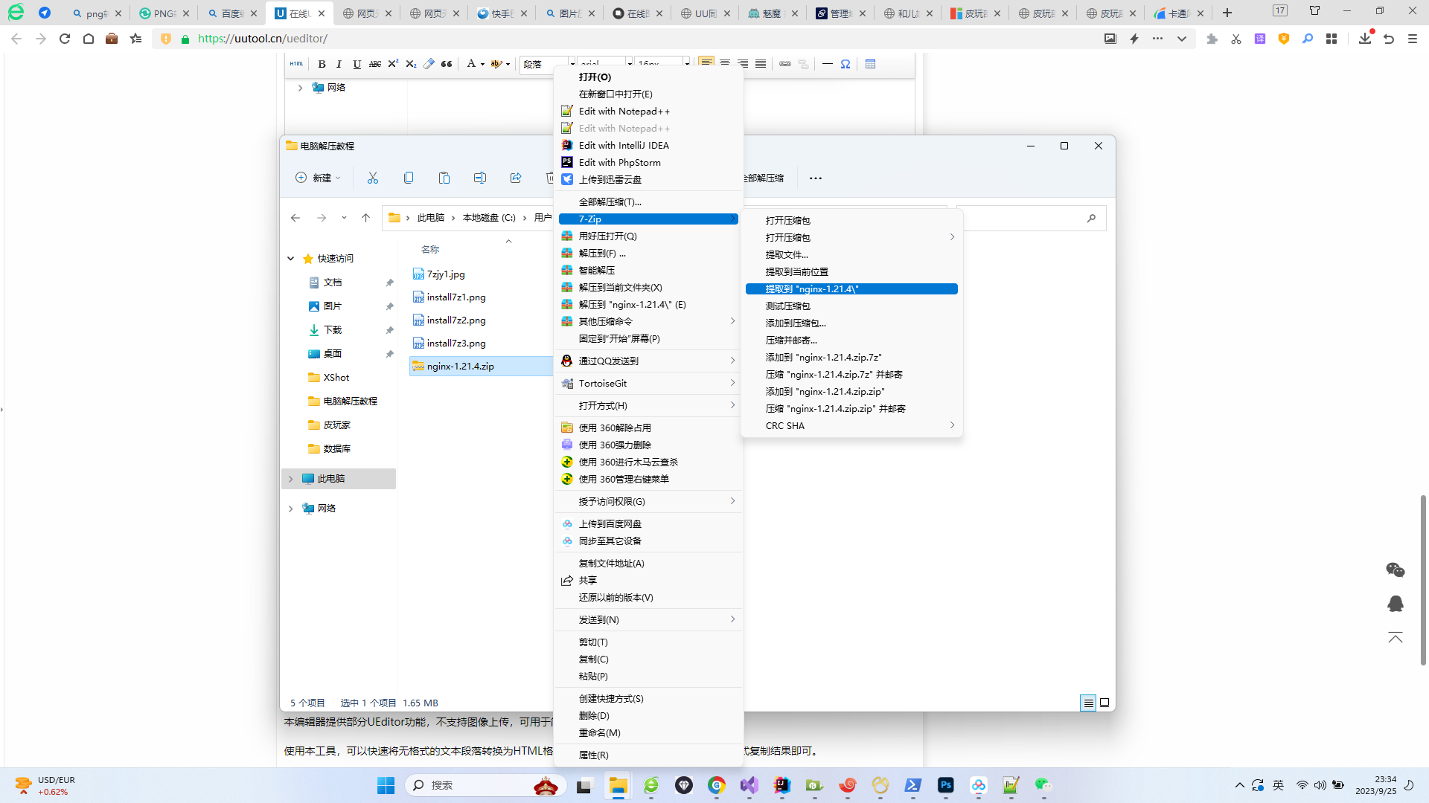
Task: Switch Explorer to the details view icon
Action: click(x=1088, y=703)
